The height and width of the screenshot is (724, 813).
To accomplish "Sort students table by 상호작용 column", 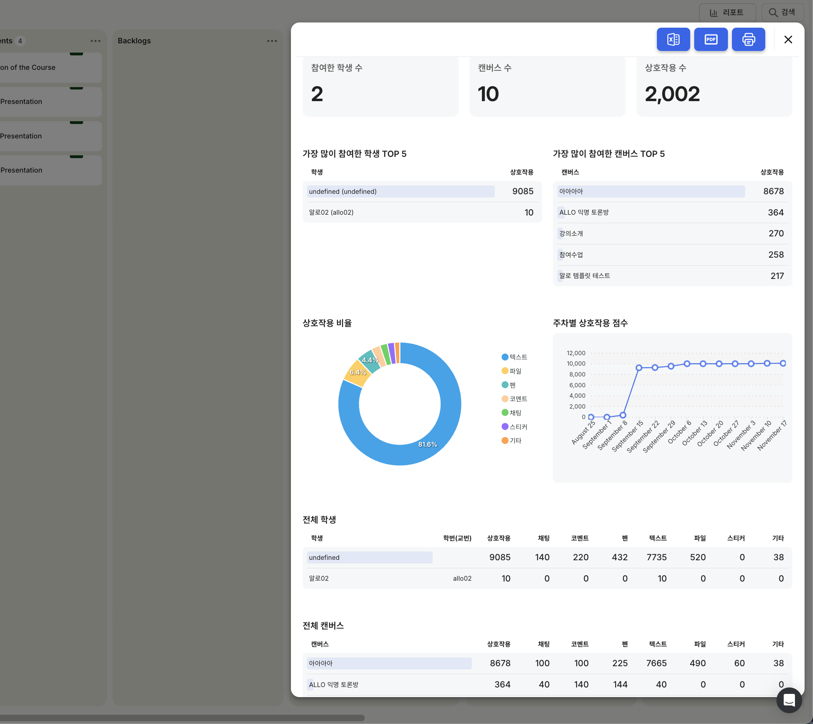I will click(x=498, y=538).
